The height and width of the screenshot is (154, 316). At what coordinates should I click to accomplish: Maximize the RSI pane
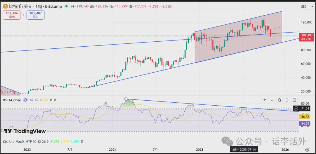click(x=294, y=100)
